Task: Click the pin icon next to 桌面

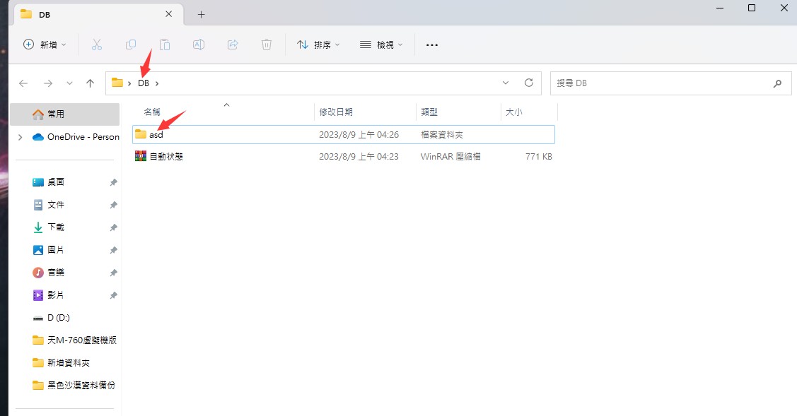Action: pyautogui.click(x=113, y=182)
